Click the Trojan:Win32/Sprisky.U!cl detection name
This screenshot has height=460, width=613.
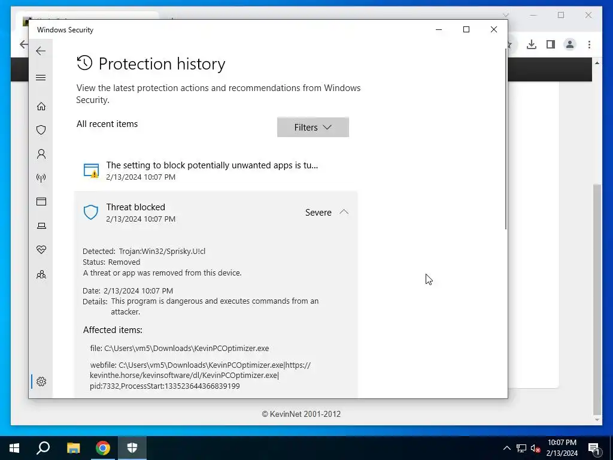tap(162, 251)
